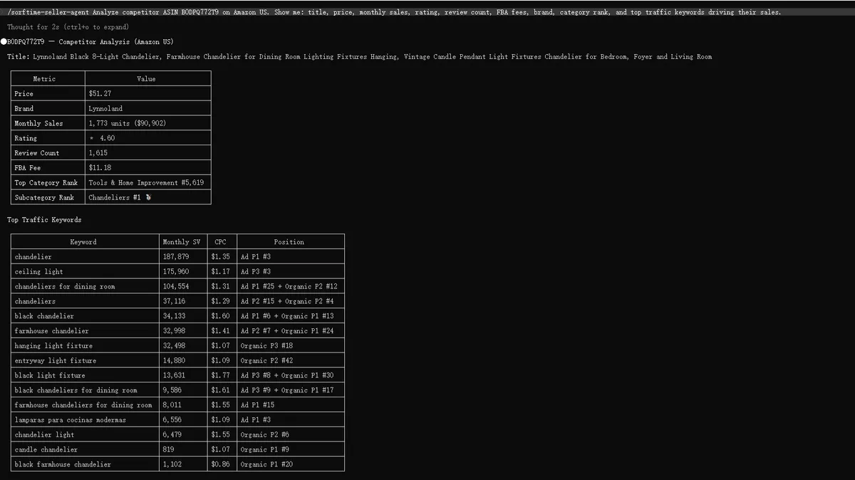855x480 pixels.
Task: Click search volume 187,879
Action: coord(176,256)
